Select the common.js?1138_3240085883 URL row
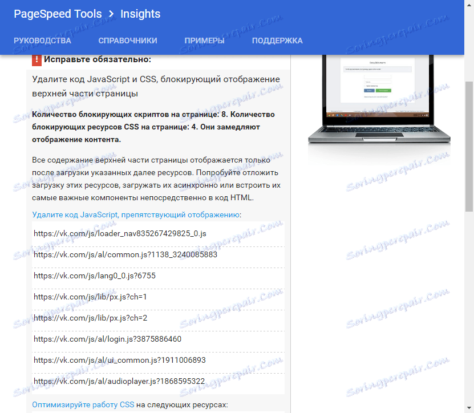Image resolution: width=474 pixels, height=413 pixels. 158,255
